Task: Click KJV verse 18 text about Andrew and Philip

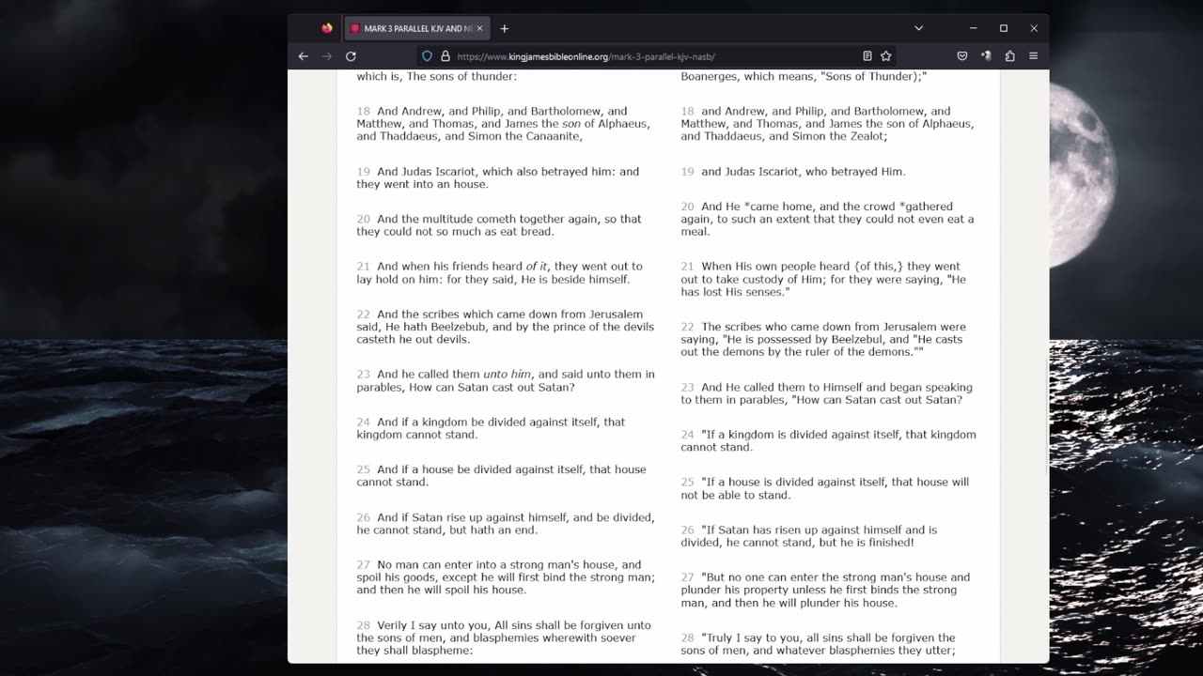Action: (x=503, y=123)
